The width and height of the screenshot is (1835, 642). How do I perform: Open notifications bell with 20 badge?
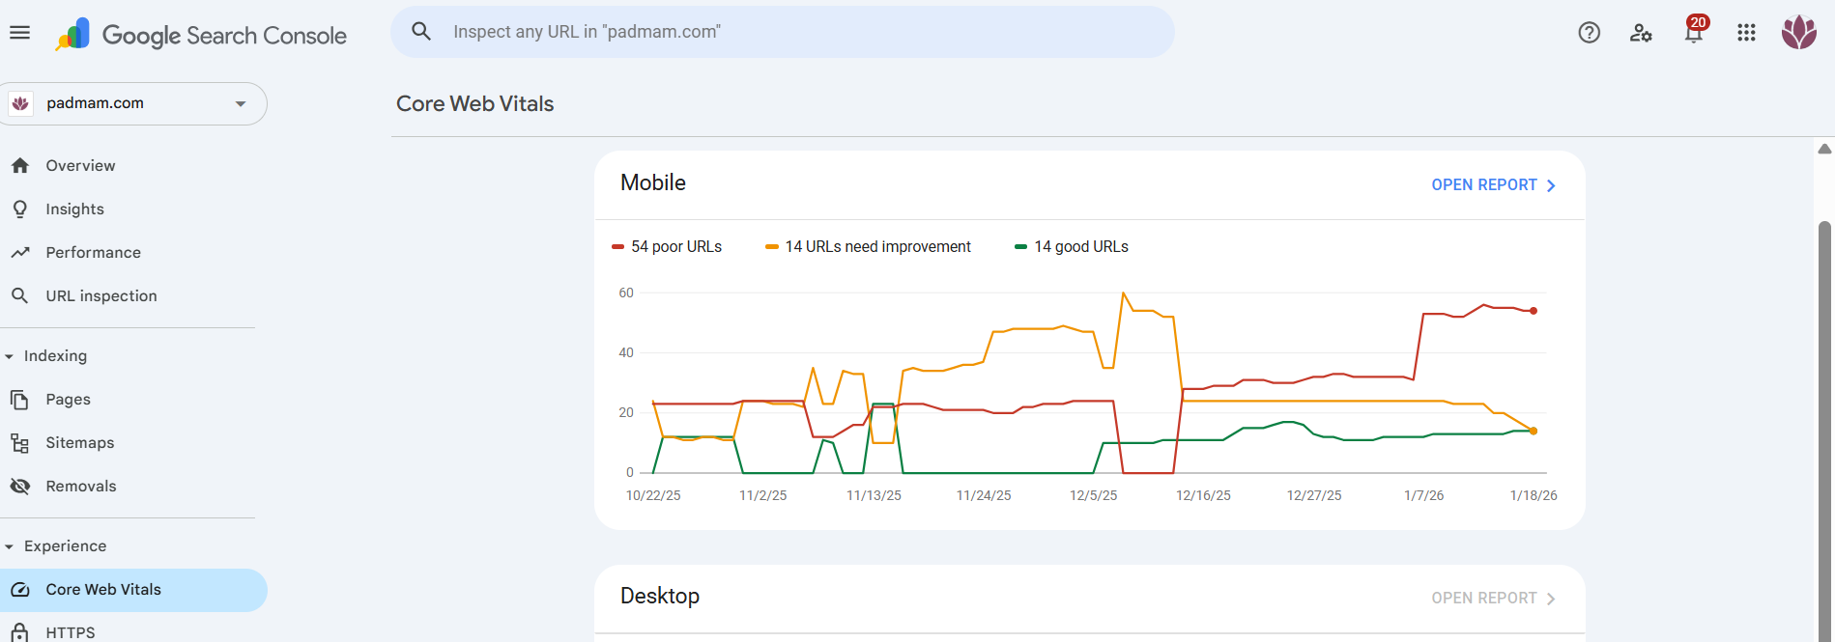pos(1693,33)
